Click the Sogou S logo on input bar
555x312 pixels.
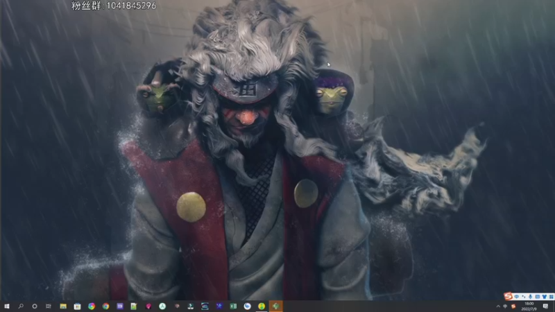(509, 296)
